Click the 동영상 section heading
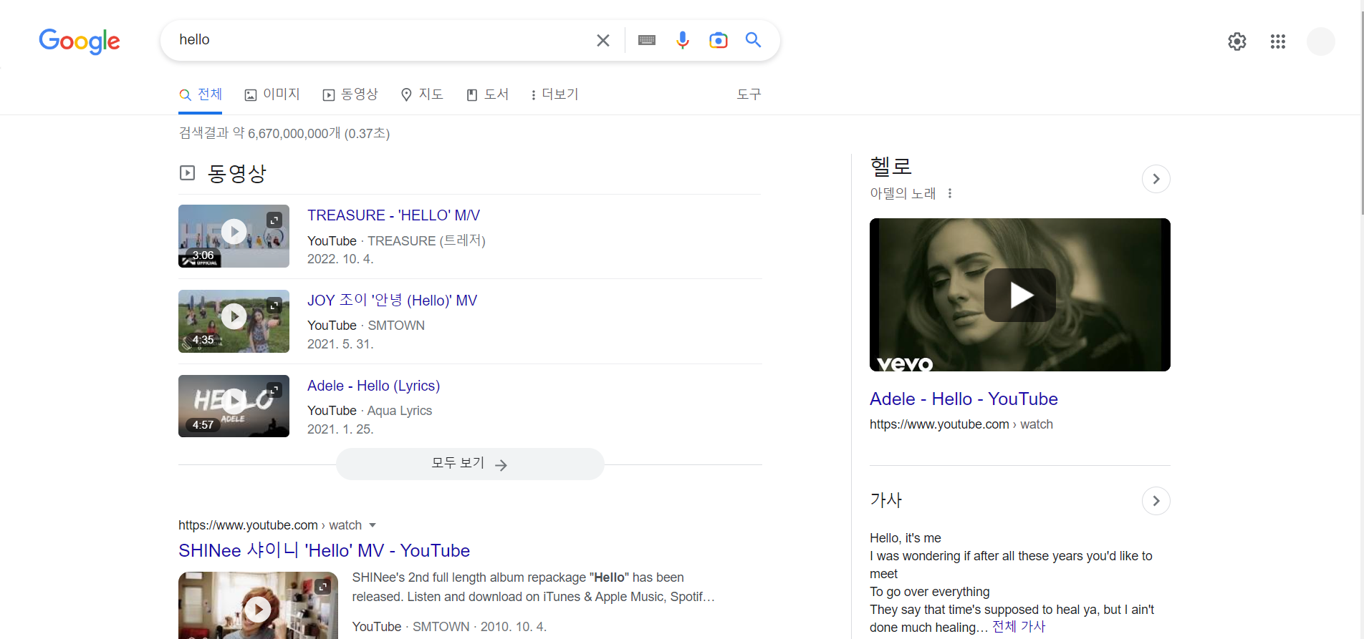1364x639 pixels. tap(236, 173)
